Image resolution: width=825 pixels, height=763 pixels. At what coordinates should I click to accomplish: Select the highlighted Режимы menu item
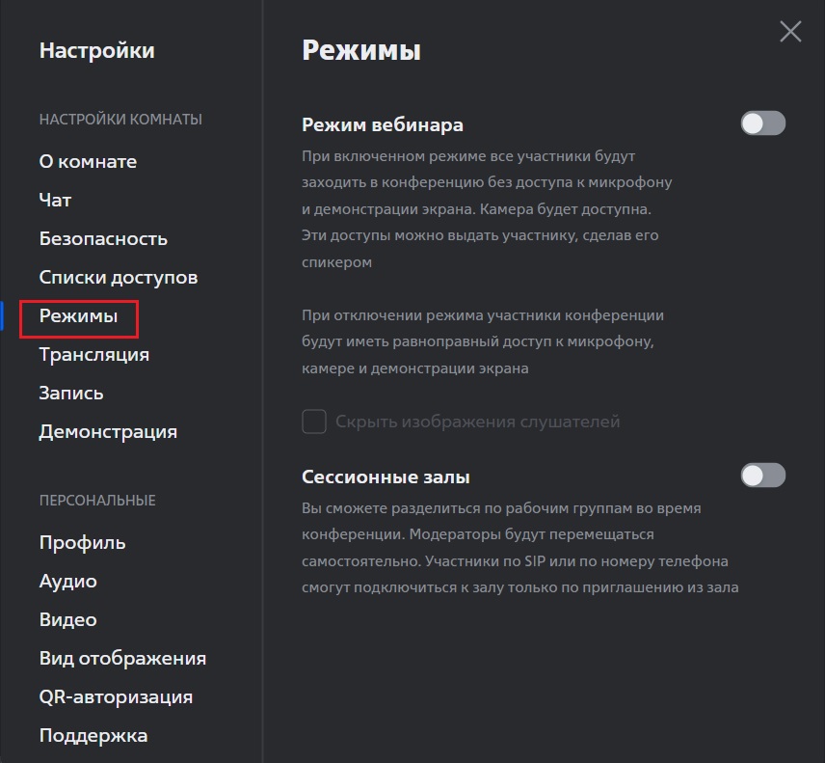[x=78, y=316]
